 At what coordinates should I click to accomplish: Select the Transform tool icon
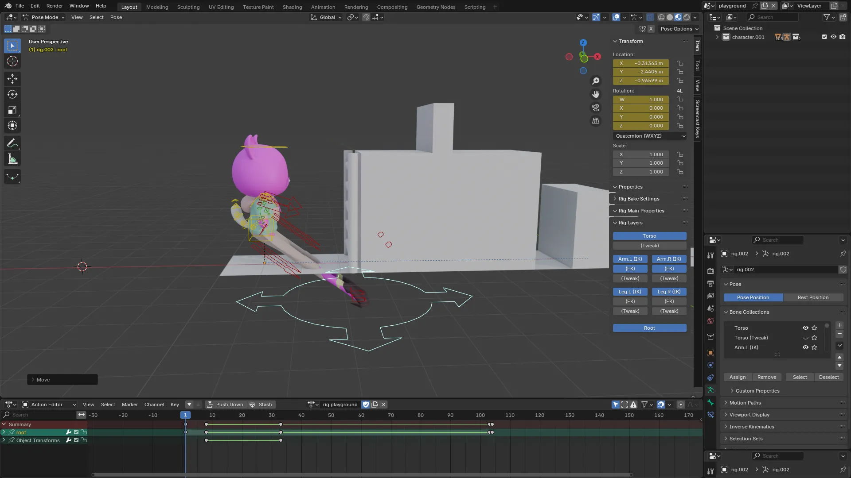tap(12, 125)
